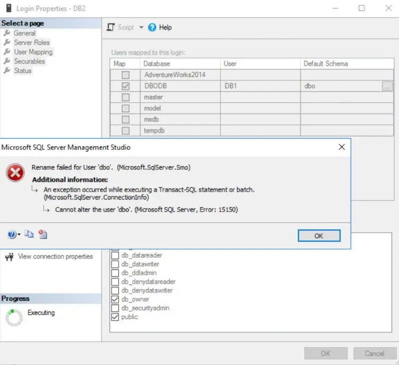Click the ellipsis button in dbo schema cell

(387, 86)
